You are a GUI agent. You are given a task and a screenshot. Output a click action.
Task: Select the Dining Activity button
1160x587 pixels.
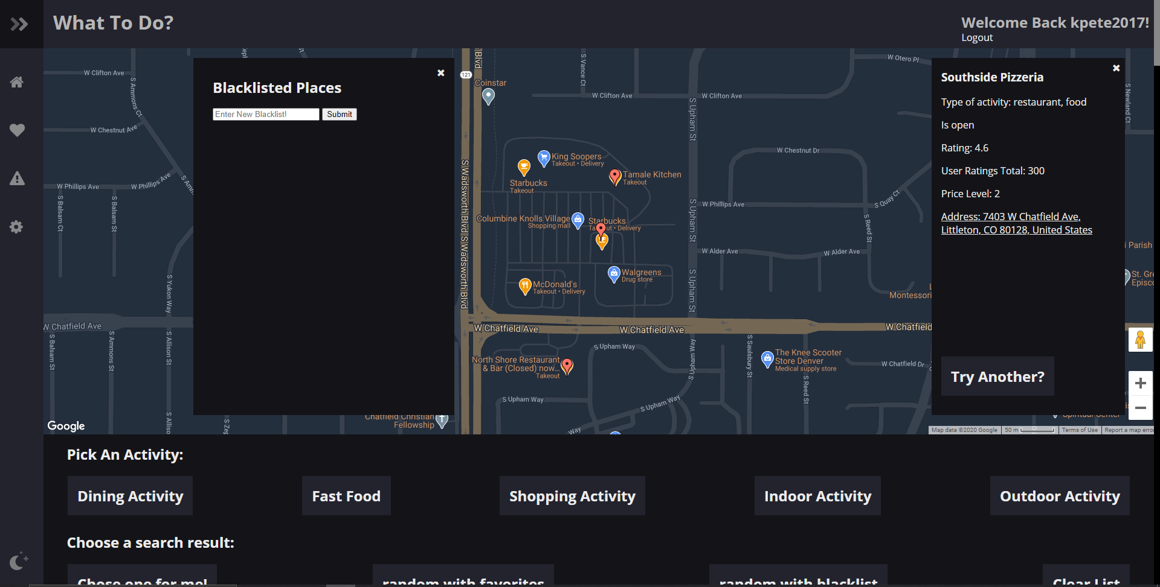pos(130,496)
